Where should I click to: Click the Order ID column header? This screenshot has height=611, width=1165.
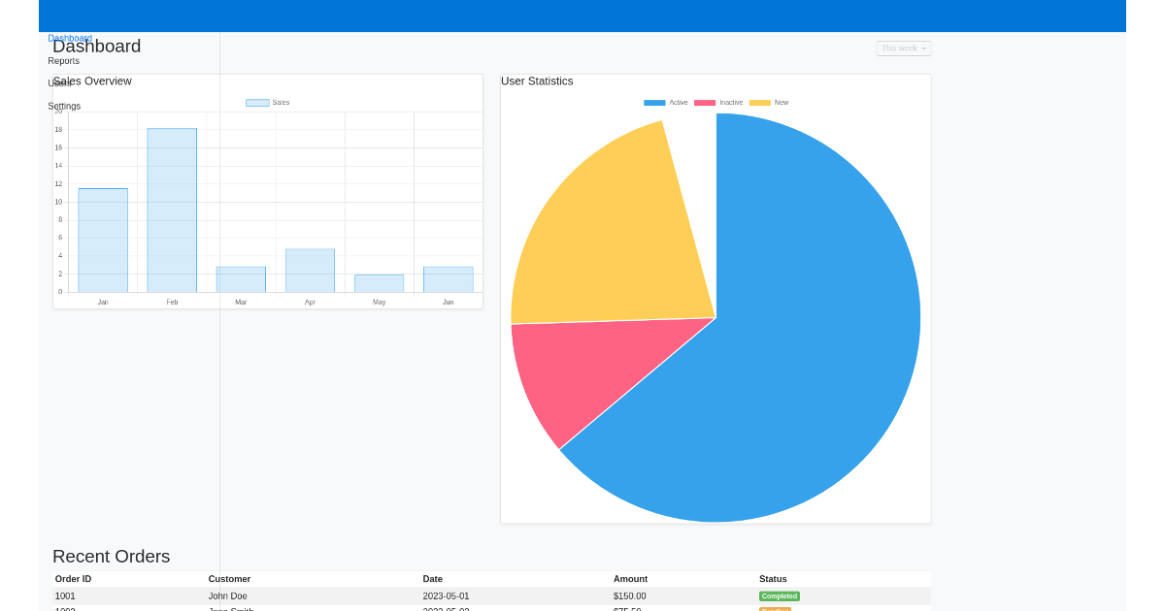pos(73,579)
